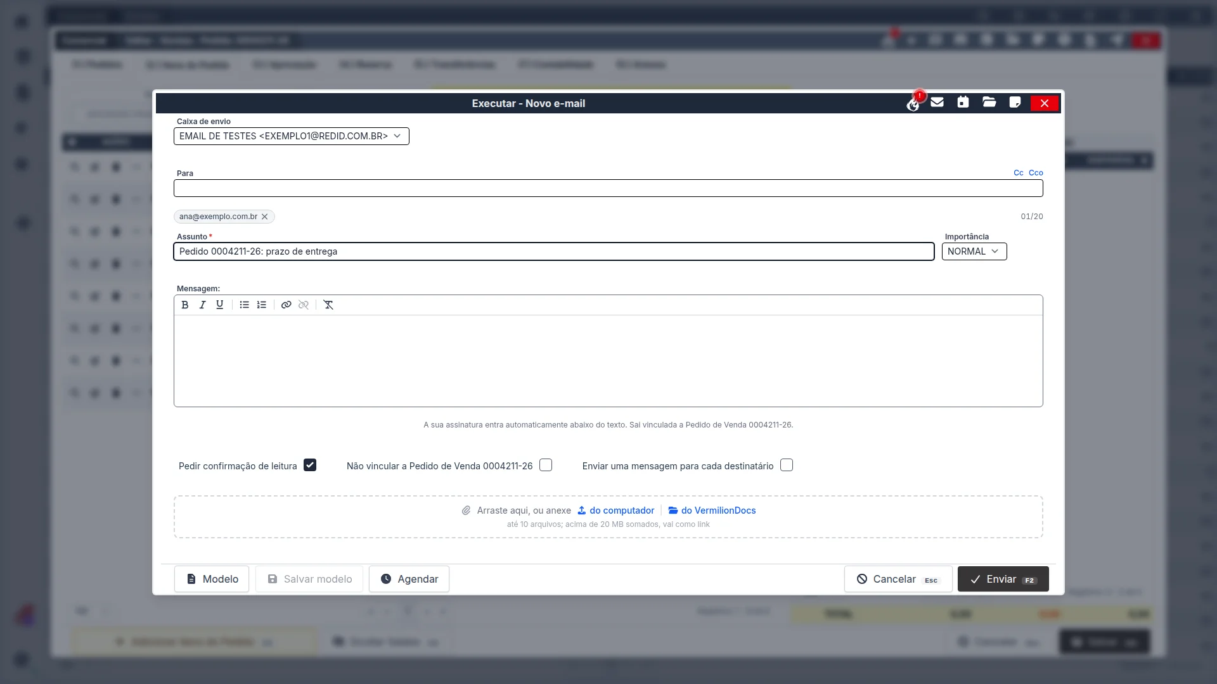This screenshot has height=684, width=1217.
Task: Clear text formatting in message
Action: [x=328, y=305]
